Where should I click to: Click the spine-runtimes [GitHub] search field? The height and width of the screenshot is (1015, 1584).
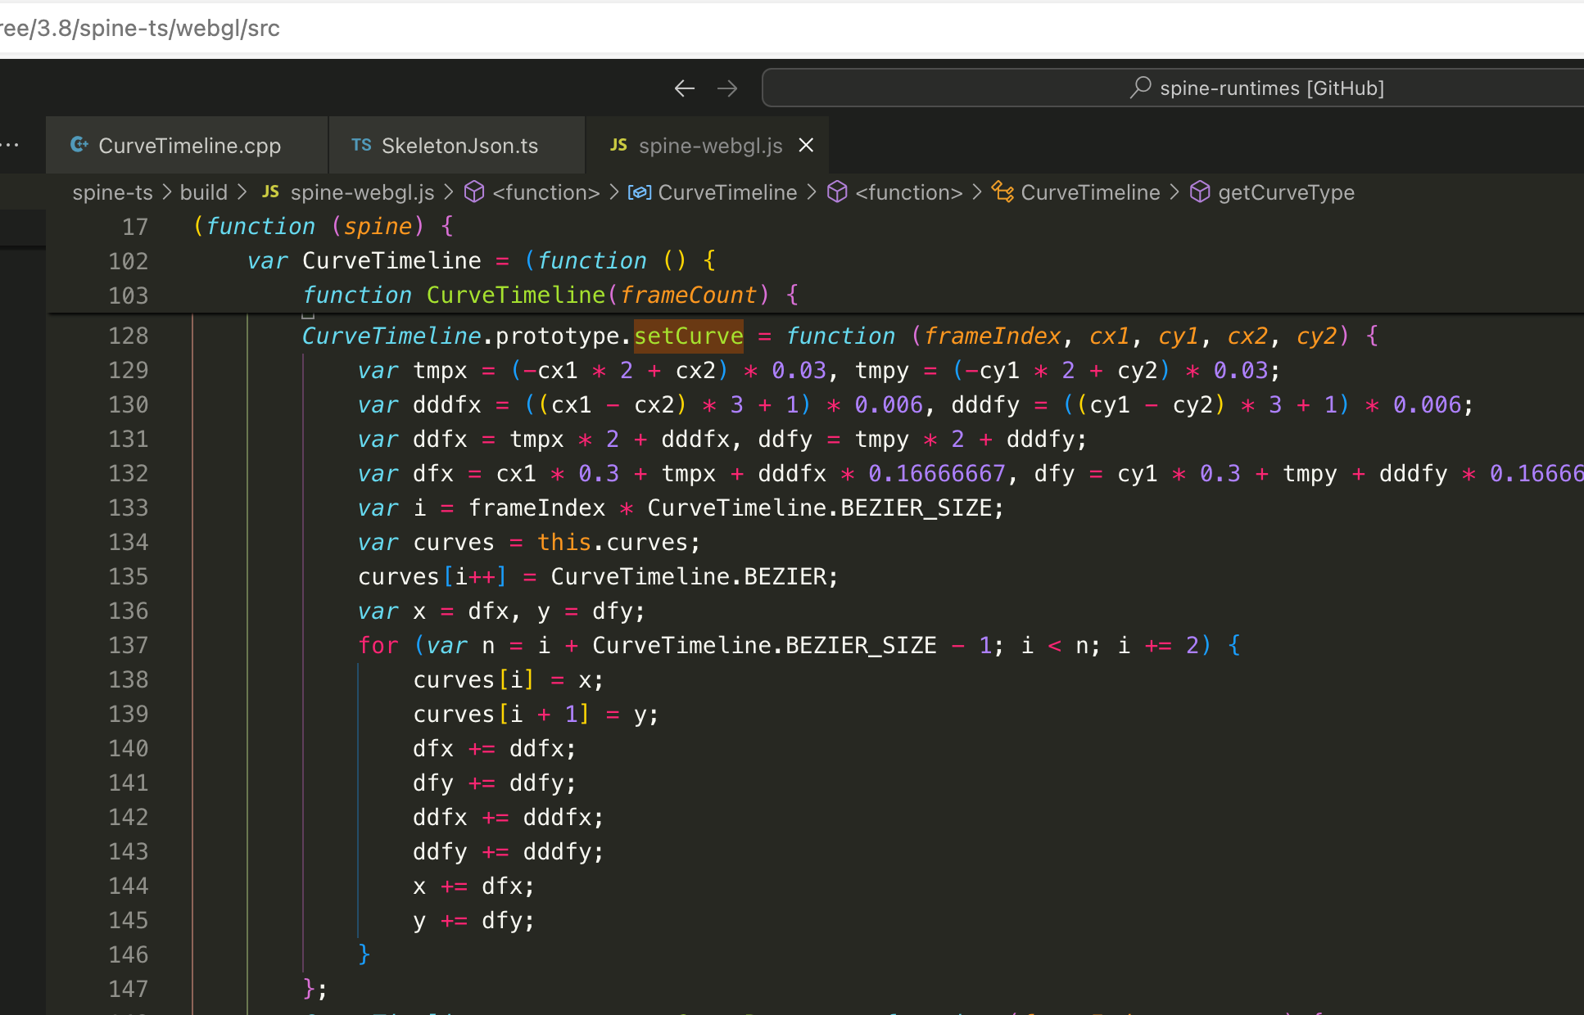click(1171, 88)
